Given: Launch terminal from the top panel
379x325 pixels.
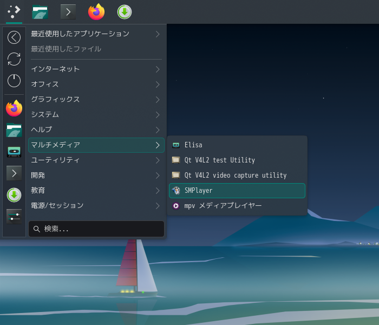Looking at the screenshot, I should (68, 12).
